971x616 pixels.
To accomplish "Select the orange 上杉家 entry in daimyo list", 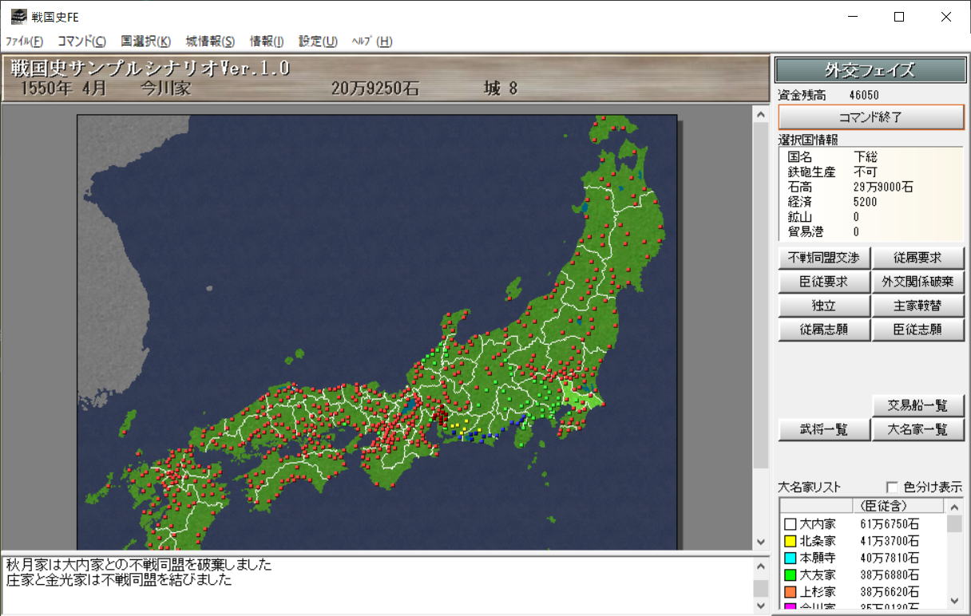I will 817,591.
